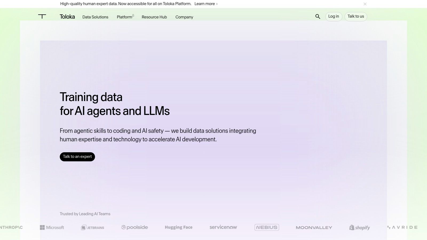
Task: Click the Log in button
Action: 334,17
